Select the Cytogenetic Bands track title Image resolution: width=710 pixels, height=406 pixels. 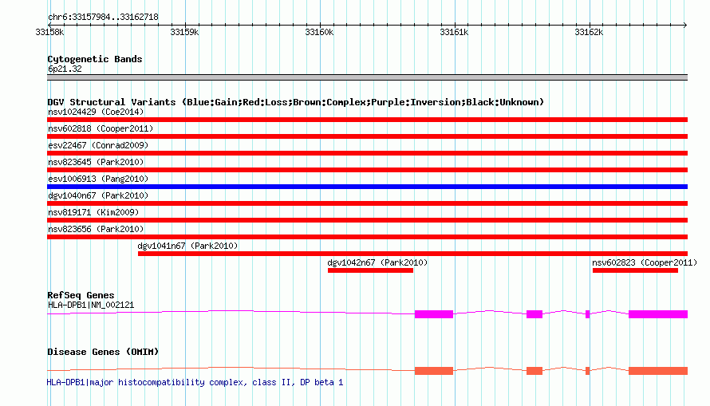95,59
